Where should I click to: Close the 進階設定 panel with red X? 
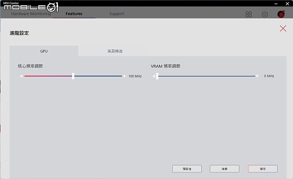(x=283, y=28)
